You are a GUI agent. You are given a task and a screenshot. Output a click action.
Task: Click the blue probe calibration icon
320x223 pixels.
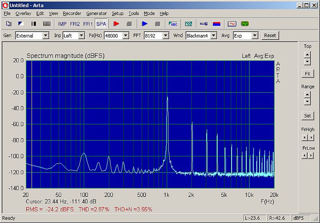pyautogui.click(x=204, y=24)
